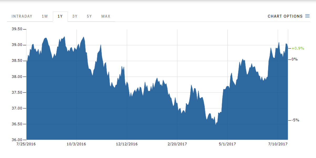Click the 2/20/2017 date label
The width and height of the screenshot is (316, 158).
(177, 144)
